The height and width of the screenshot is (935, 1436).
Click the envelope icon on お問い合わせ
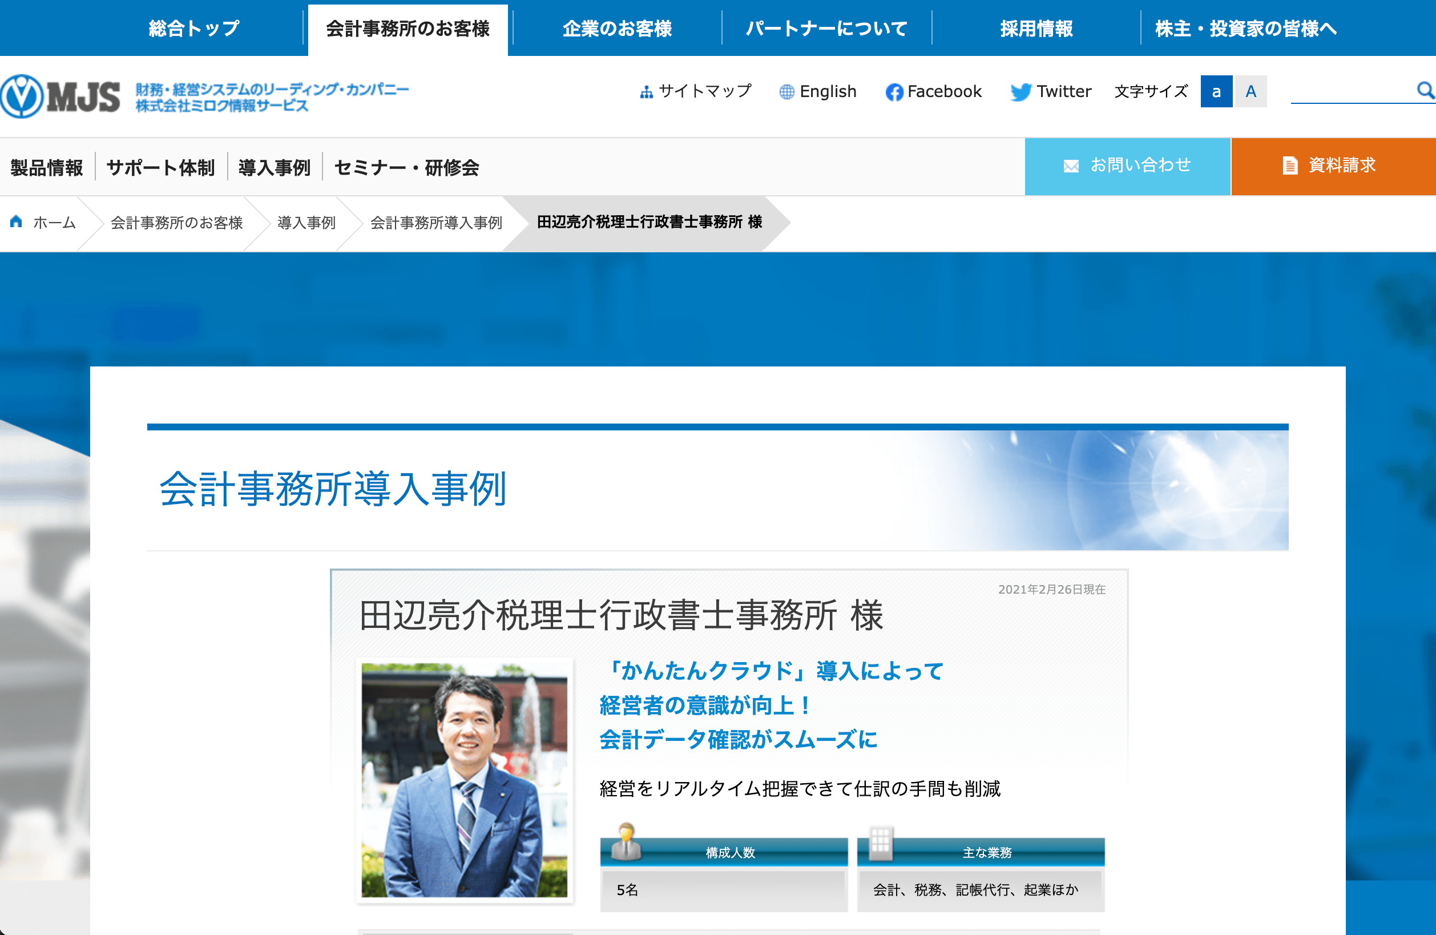pos(1071,166)
